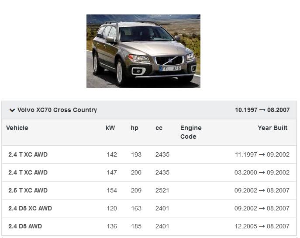300x238 pixels.
Task: Choose the 2.4 D5 AWD vehicle
Action: 25,226
